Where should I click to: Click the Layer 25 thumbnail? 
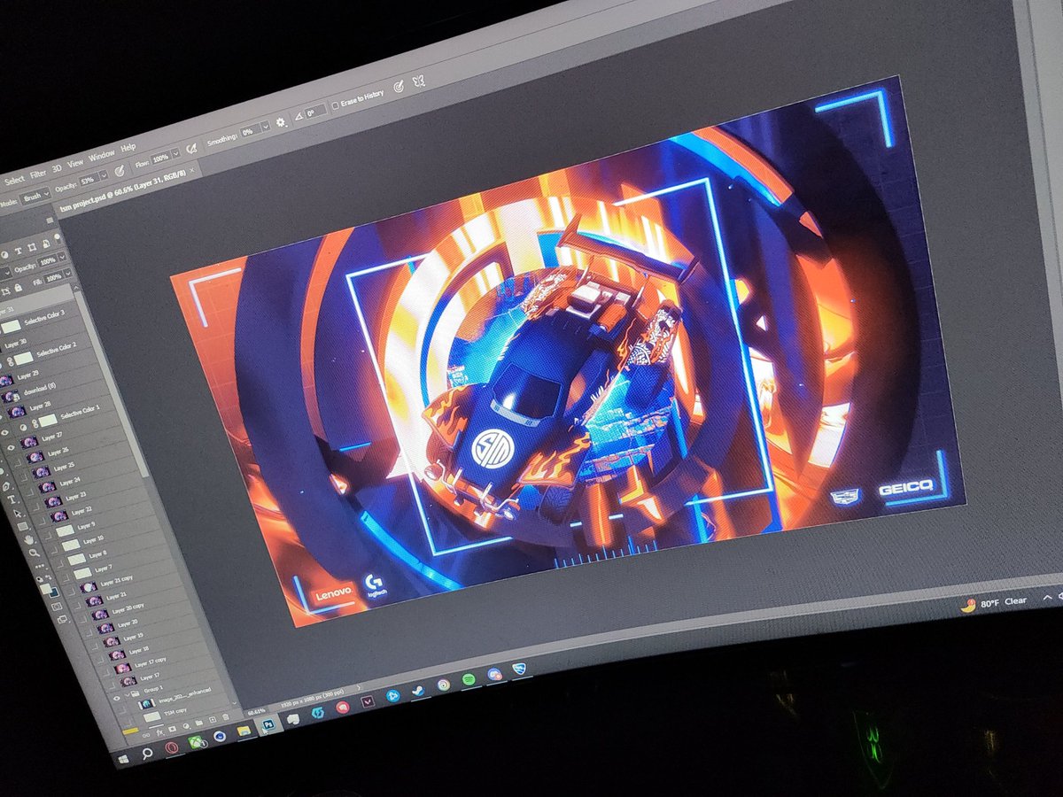point(42,472)
